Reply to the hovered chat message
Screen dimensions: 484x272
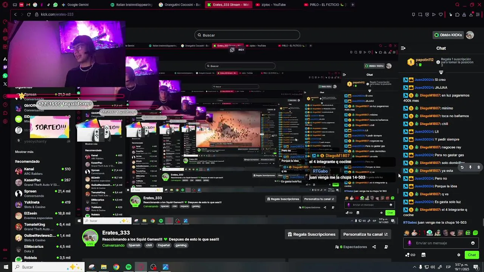tap(462, 167)
